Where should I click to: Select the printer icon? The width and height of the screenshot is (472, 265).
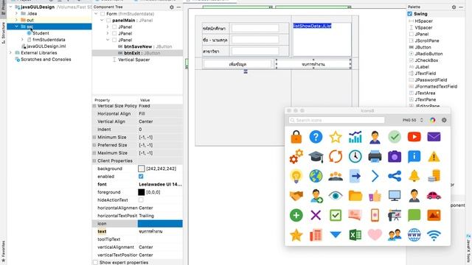click(x=375, y=157)
